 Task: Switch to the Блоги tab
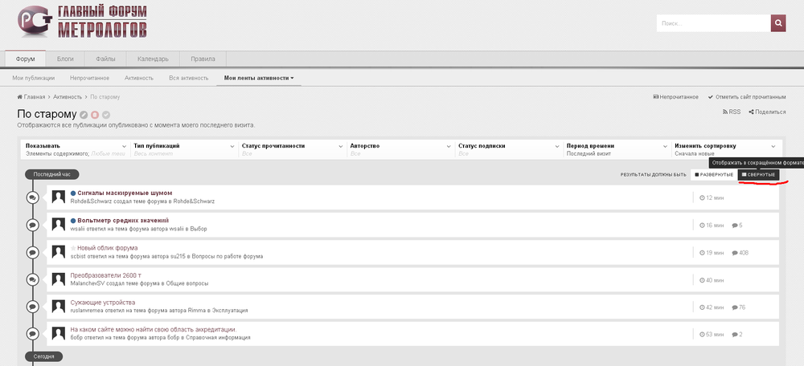point(65,59)
